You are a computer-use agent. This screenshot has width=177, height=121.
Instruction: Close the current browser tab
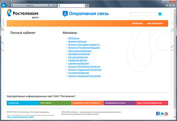(84, 5)
